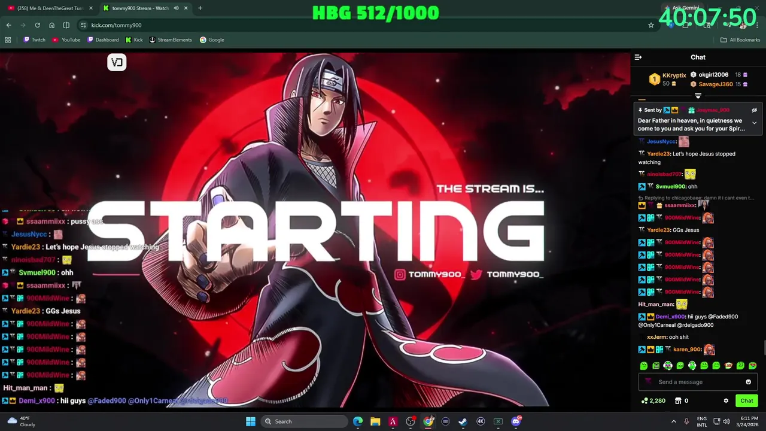Open the apps grid in the bookmarks bar
This screenshot has height=431, width=766.
point(8,40)
